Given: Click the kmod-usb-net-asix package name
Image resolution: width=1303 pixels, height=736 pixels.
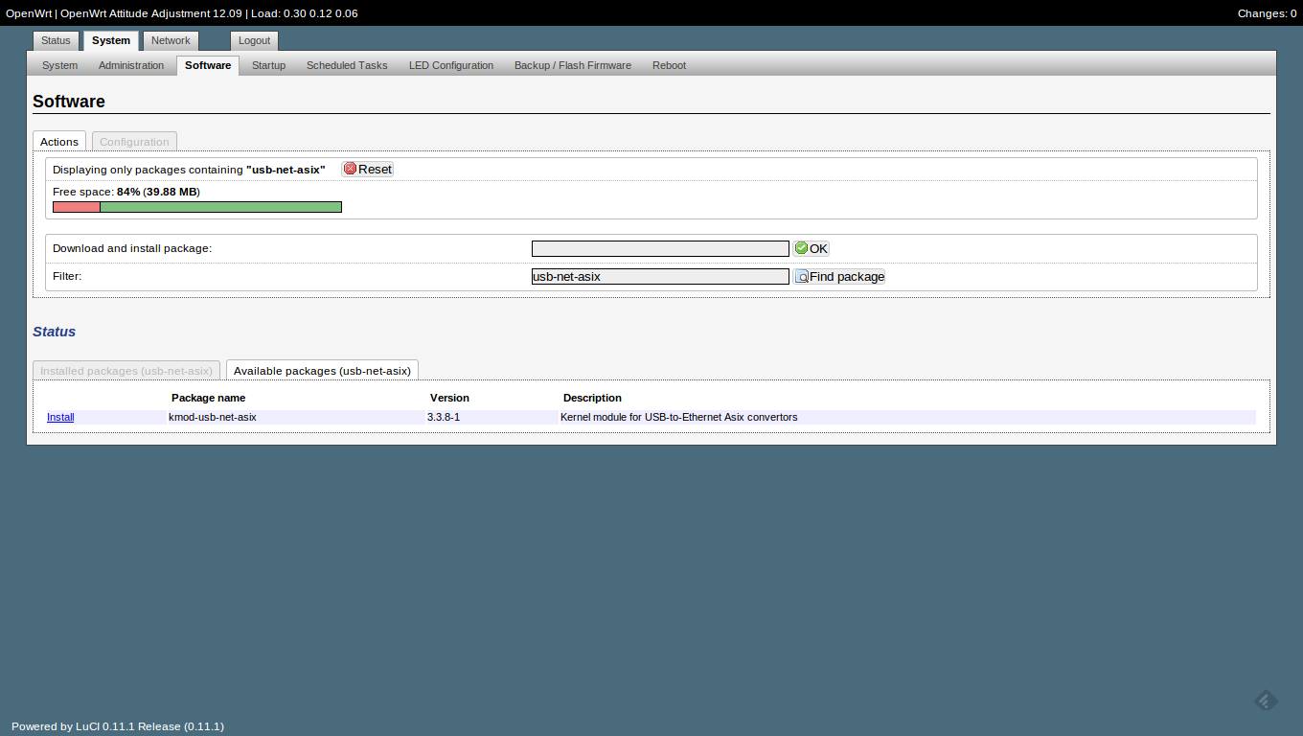Looking at the screenshot, I should coord(213,417).
